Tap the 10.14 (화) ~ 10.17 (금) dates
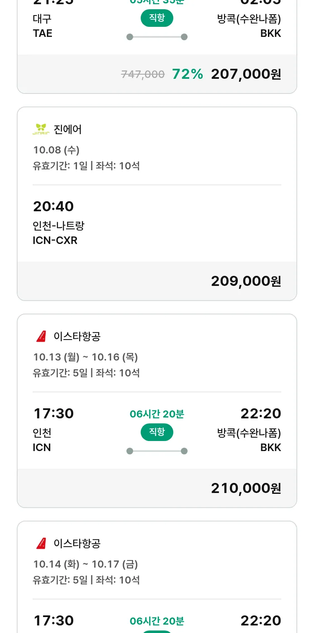314x633 pixels. point(85,564)
